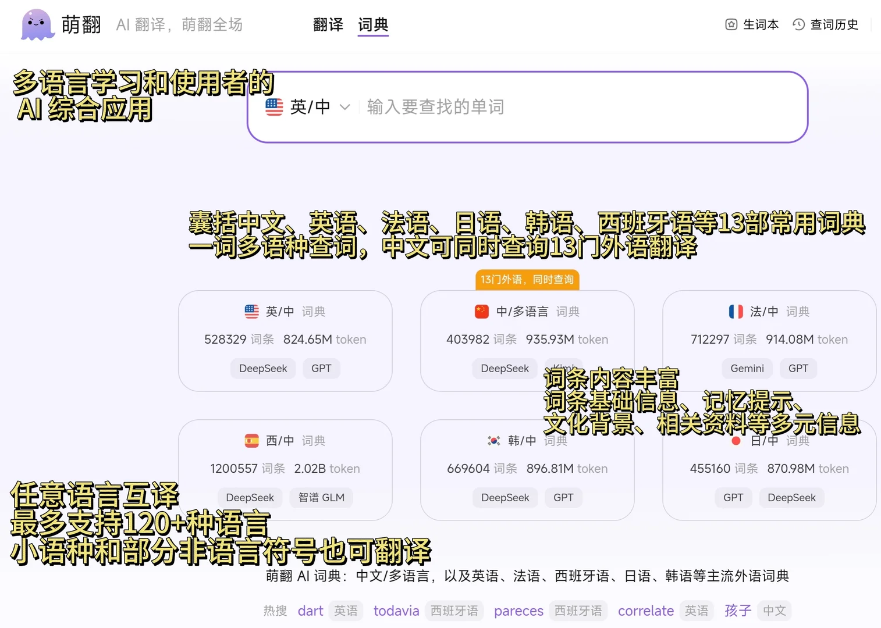Click the 萌翻 octopus logo

click(x=36, y=24)
